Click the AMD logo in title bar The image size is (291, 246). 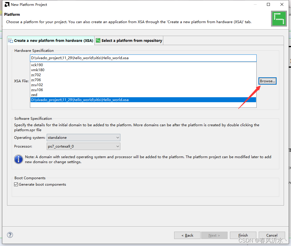tap(7, 4)
